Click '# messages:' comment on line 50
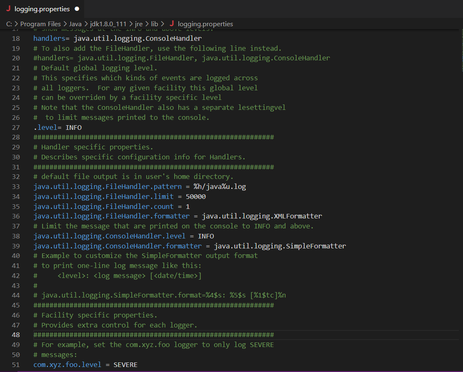The image size is (463, 372). click(55, 355)
